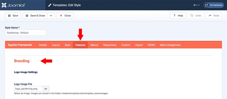Expand the Save & Close dropdown arrow
This screenshot has height=99, width=227.
click(51, 16)
